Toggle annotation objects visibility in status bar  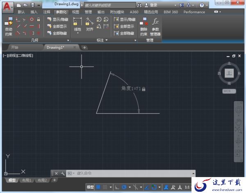coord(166,187)
